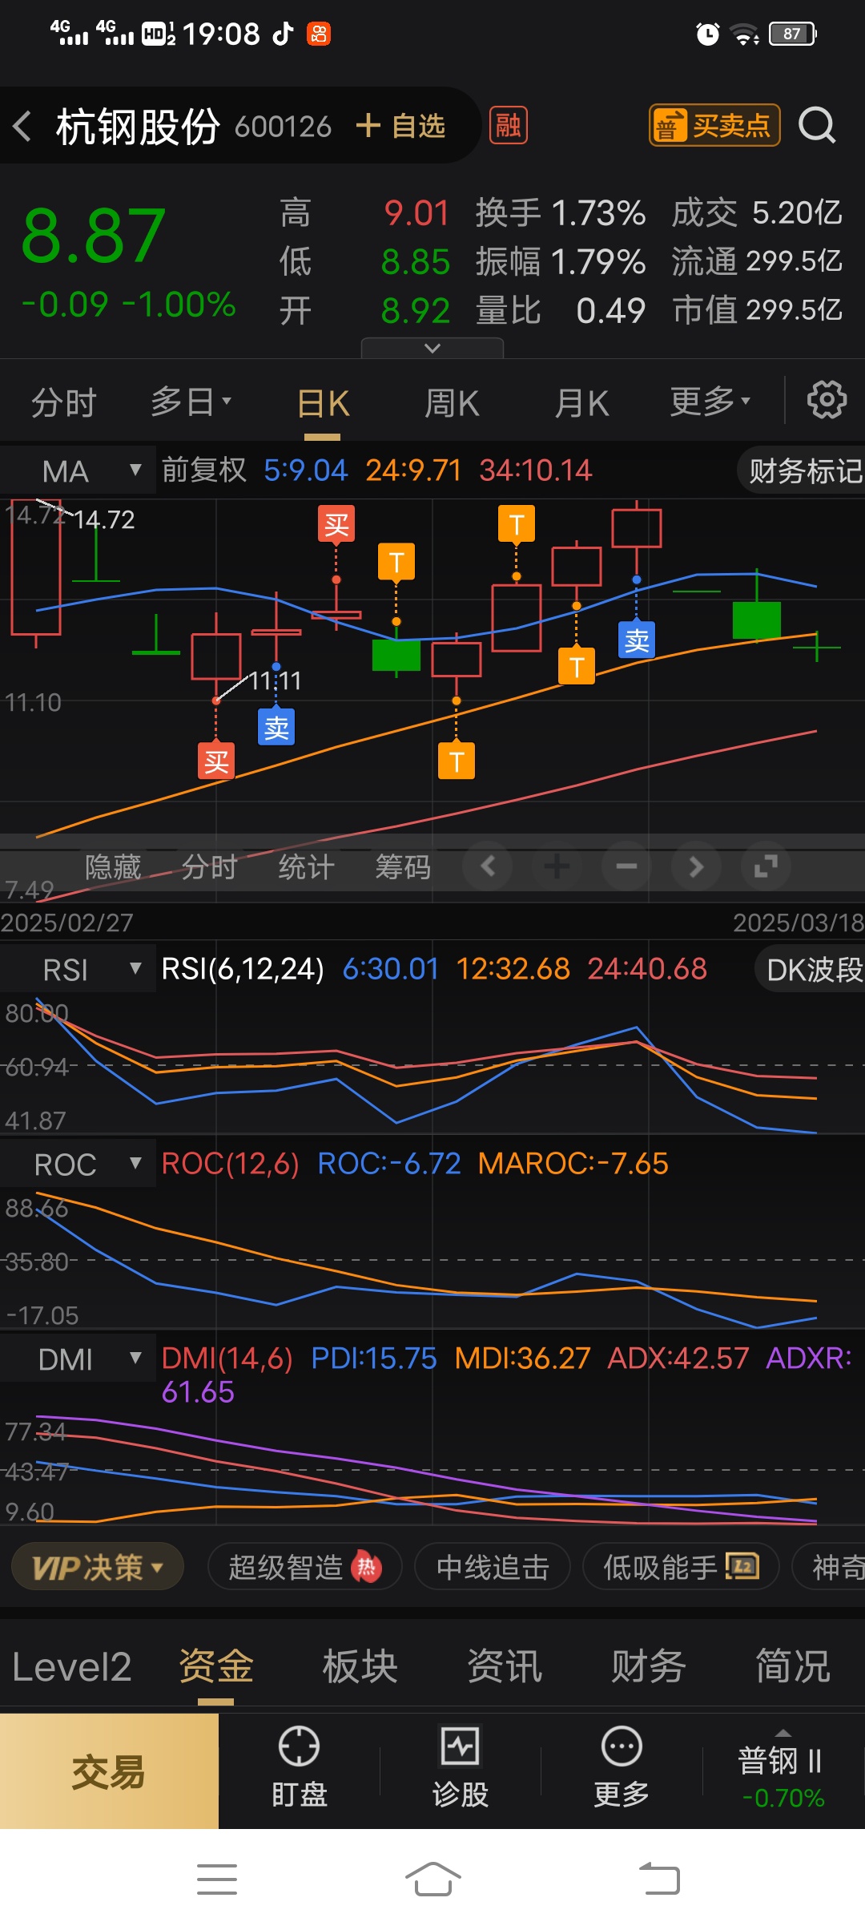Move chart right with arrow icon

coord(696,866)
